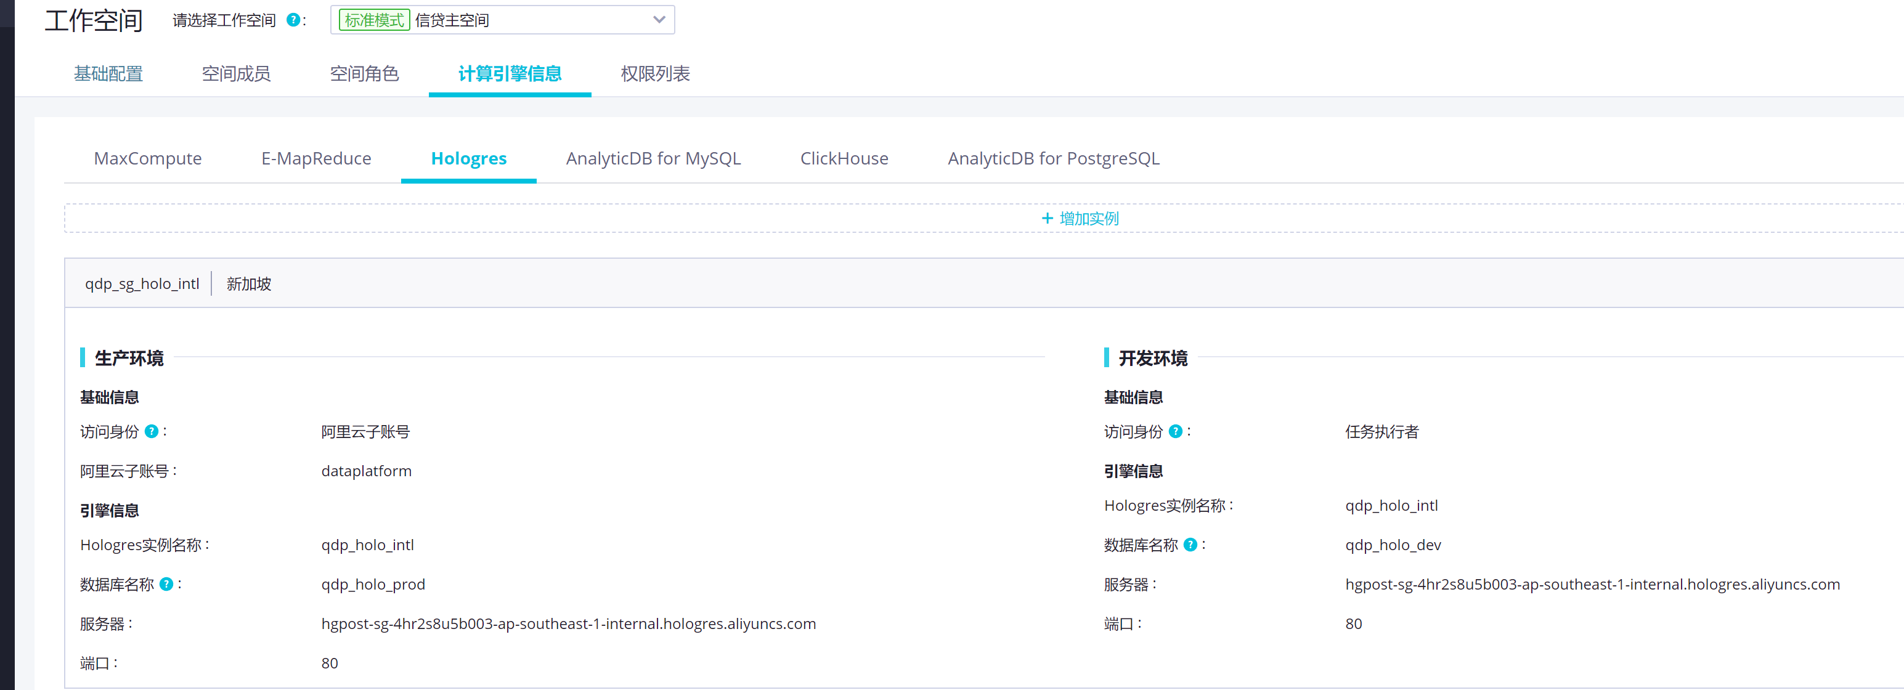This screenshot has width=1904, height=690.
Task: Open the workspace selection dropdown
Action: click(503, 20)
